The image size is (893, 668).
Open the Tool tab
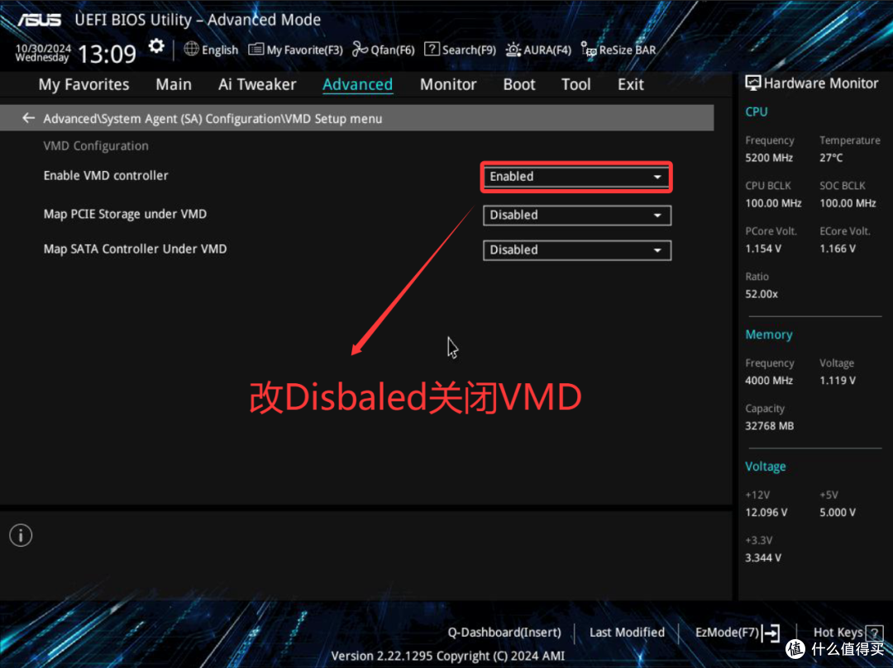pos(576,85)
